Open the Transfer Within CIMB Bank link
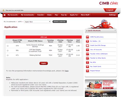The image size is (121, 97). [x=99, y=54]
